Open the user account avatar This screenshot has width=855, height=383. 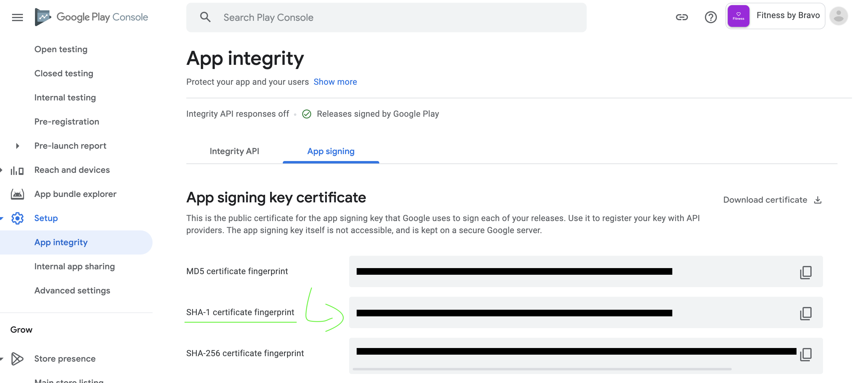838,16
